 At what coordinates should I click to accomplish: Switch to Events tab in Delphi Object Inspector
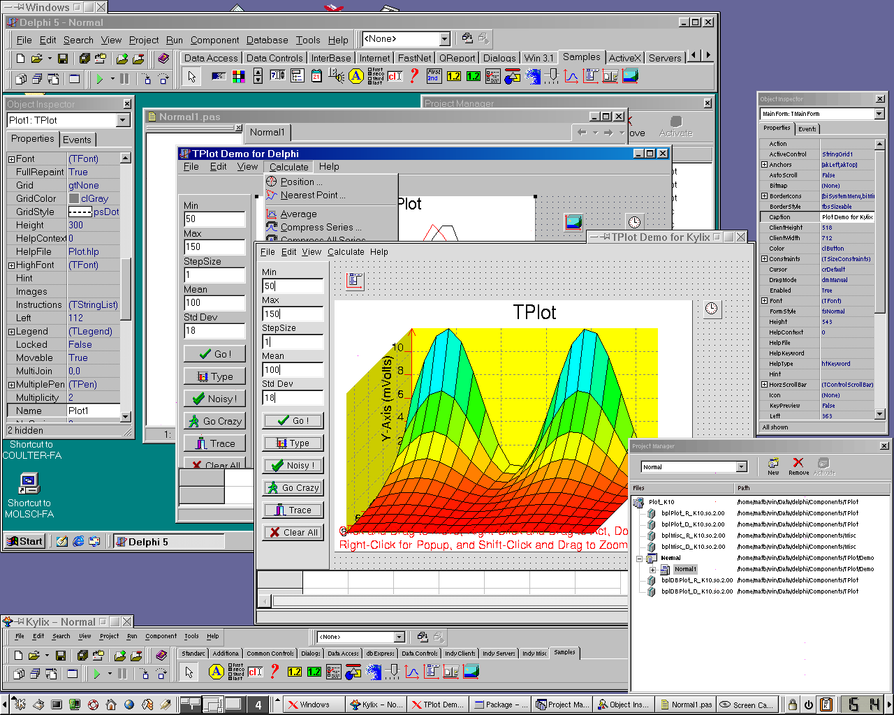click(77, 140)
